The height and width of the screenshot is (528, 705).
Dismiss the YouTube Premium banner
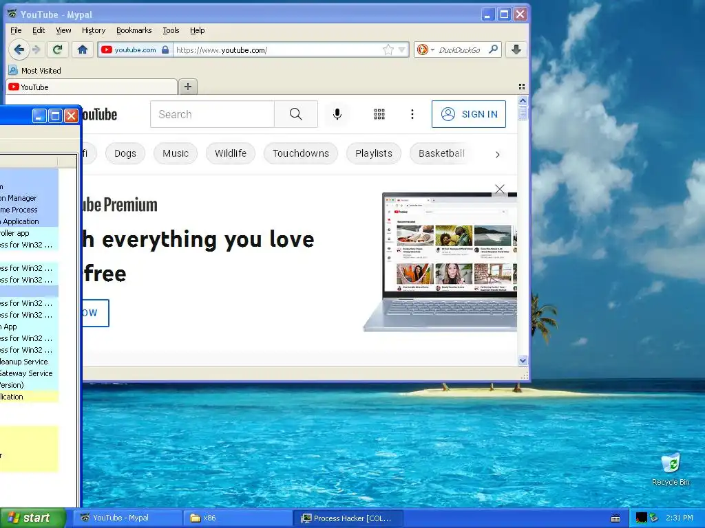[x=500, y=189]
